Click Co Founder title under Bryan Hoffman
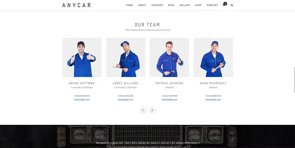 82,88
